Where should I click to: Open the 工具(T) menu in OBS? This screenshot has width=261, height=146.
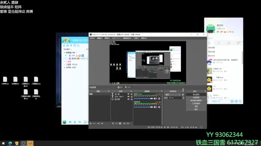[136, 38]
